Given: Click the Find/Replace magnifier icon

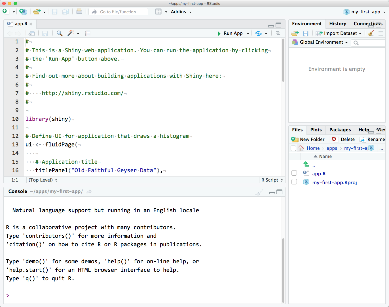Looking at the screenshot, I should pyautogui.click(x=60, y=33).
